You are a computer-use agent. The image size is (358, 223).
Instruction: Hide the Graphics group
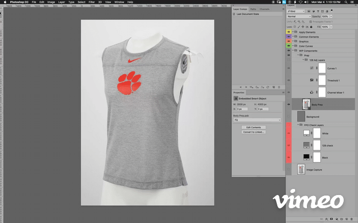(289, 41)
